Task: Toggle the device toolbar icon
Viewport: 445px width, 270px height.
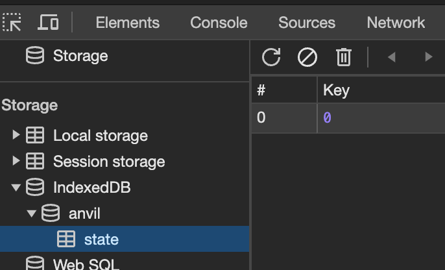Action: pos(48,22)
